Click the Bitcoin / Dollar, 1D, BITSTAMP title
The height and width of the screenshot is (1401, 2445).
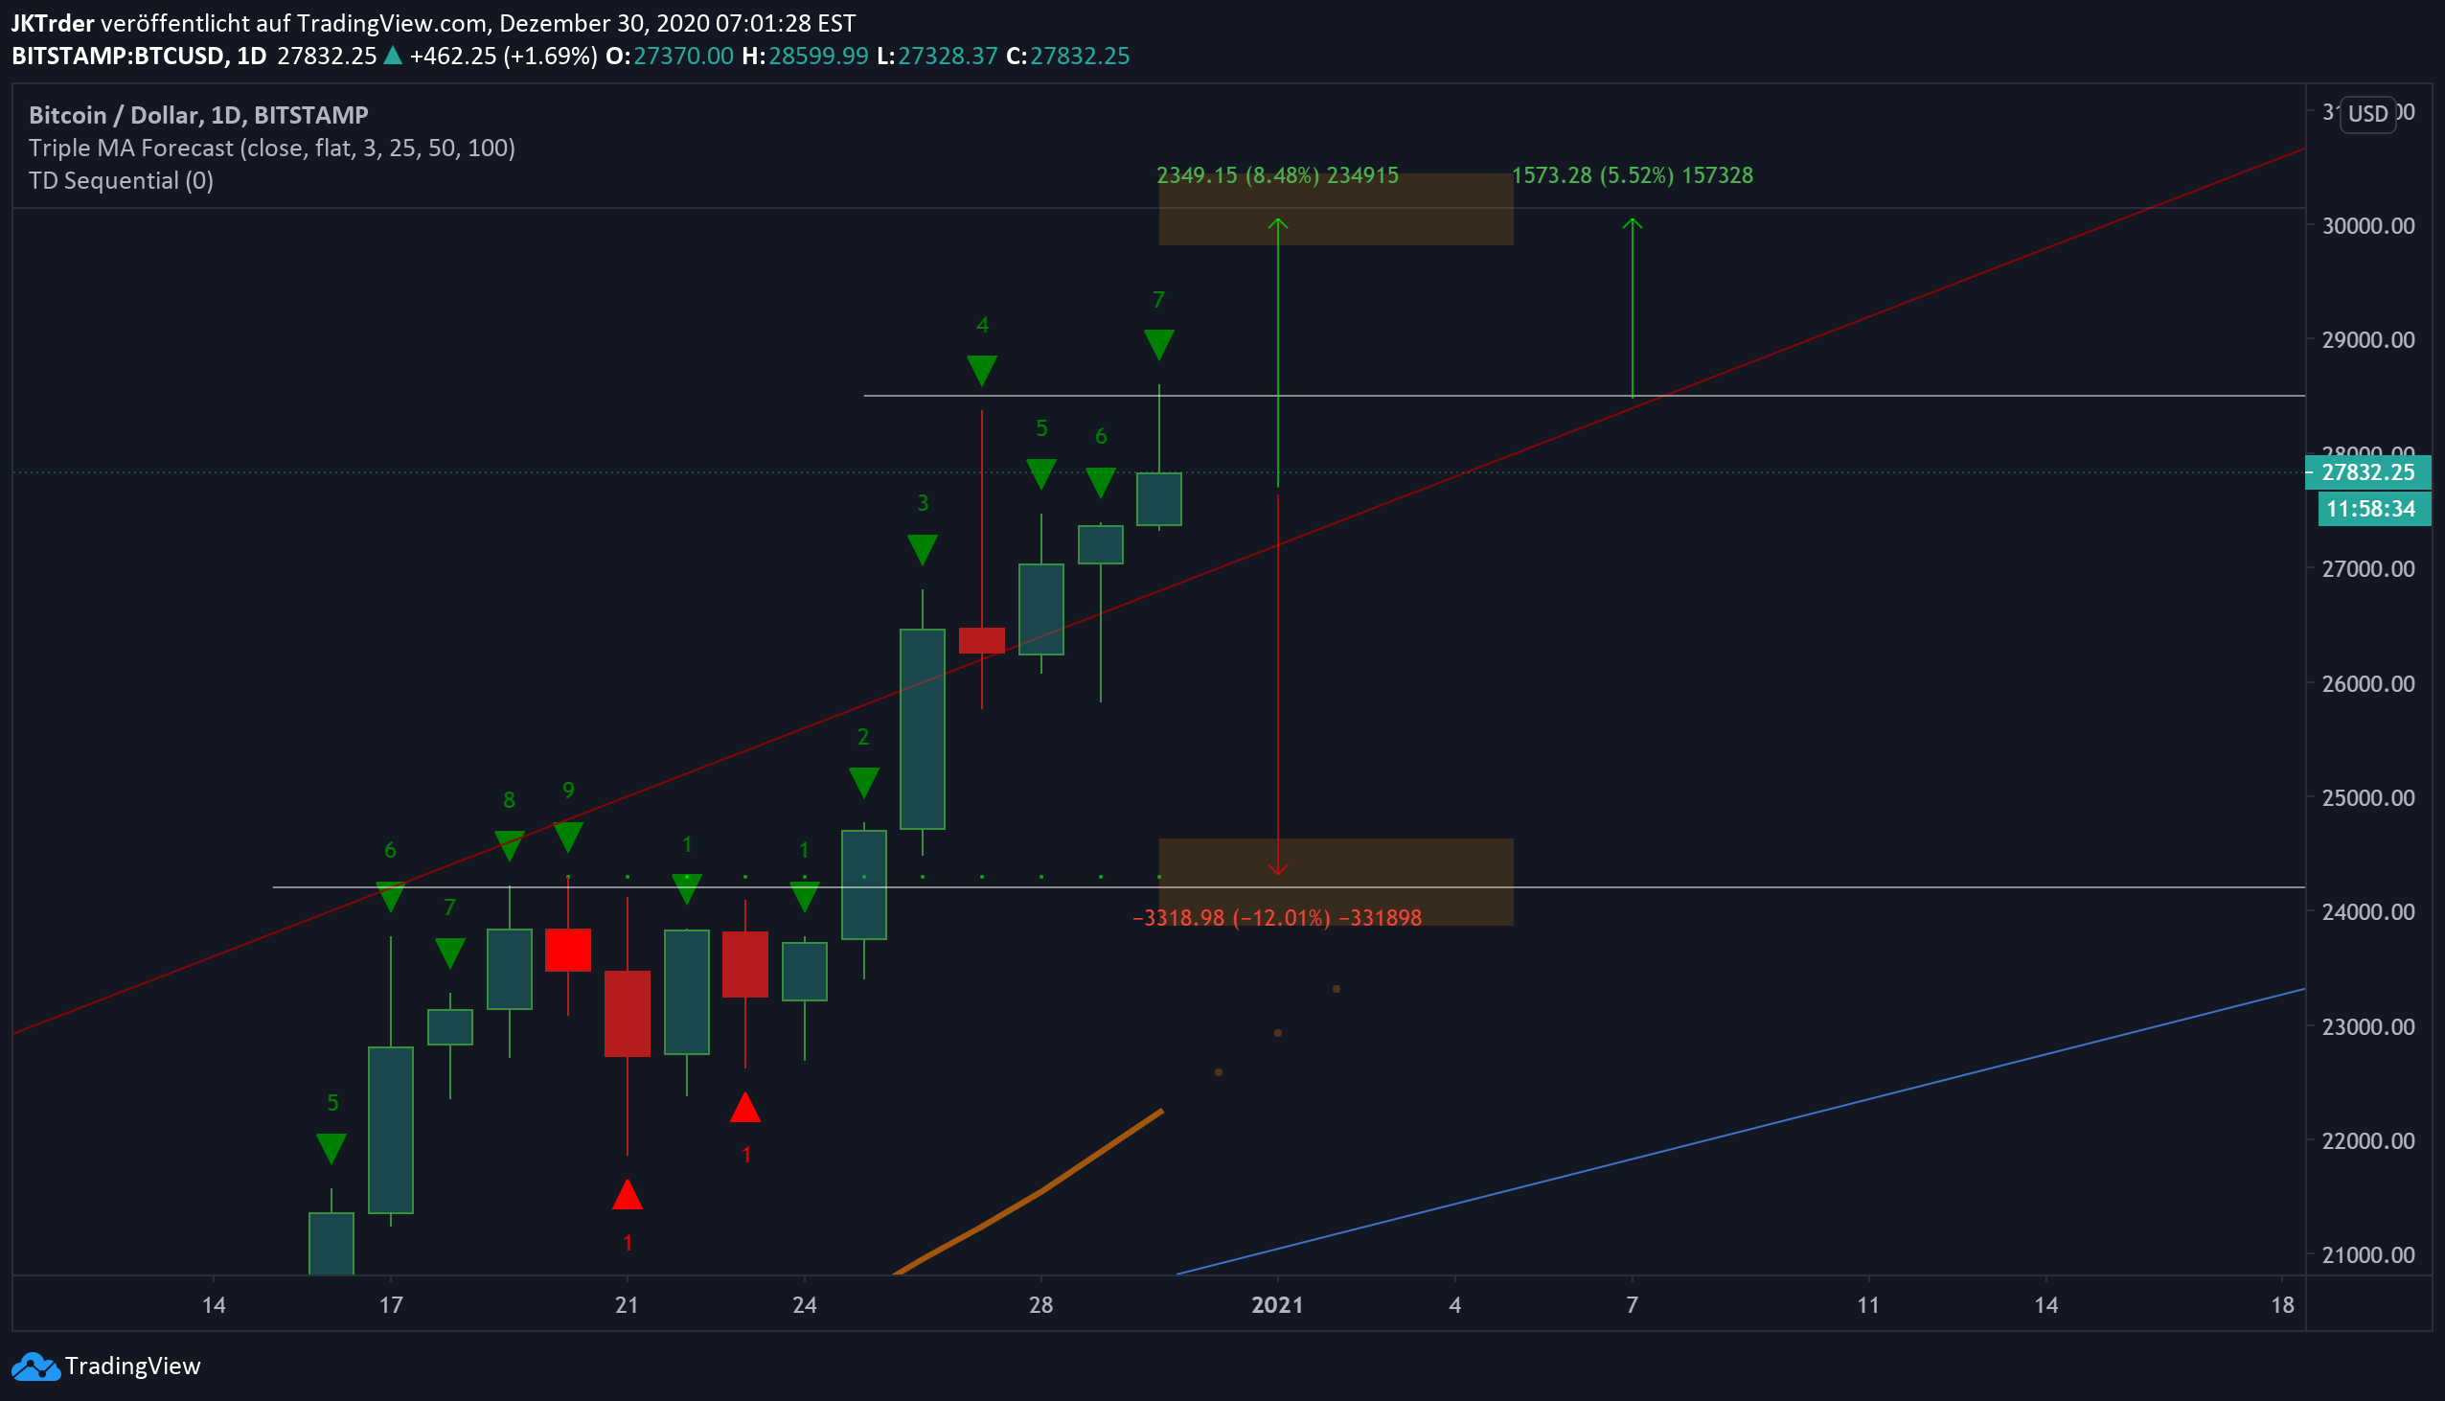click(198, 115)
